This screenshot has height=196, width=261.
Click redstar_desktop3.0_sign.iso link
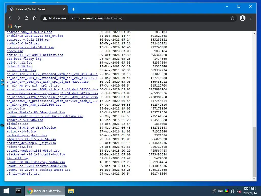(x=31, y=143)
